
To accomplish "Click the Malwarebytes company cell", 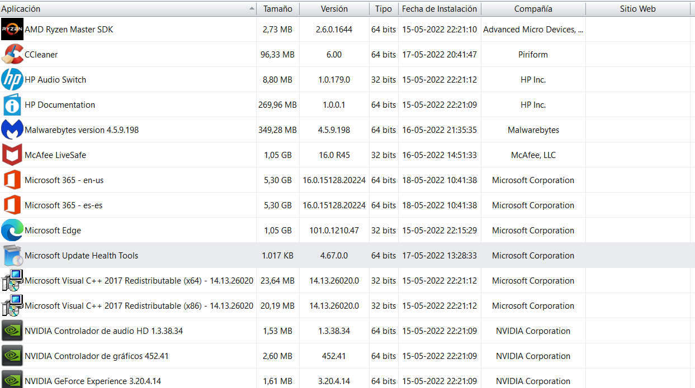I will [x=533, y=130].
